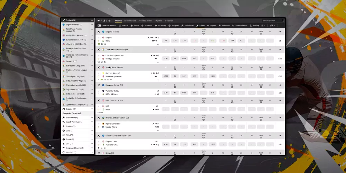Screen dimensions: 346x173
Task: Switch to the 1st period tab
Action: [158, 21]
